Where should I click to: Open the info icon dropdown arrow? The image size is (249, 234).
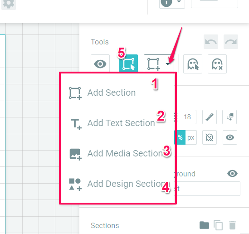pos(179,2)
